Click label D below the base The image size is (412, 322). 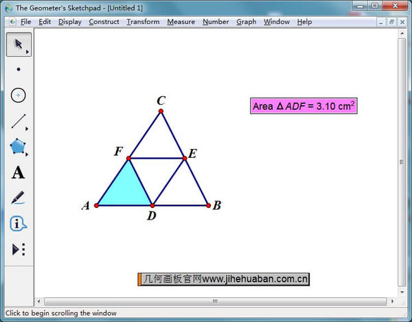(x=152, y=216)
